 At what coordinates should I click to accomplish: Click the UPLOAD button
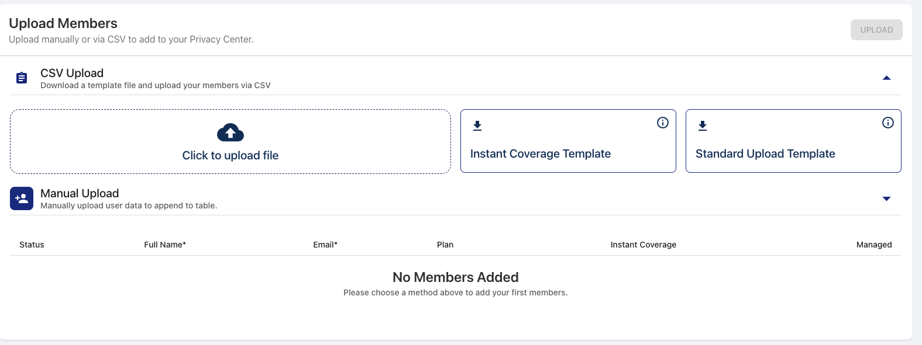pyautogui.click(x=876, y=30)
